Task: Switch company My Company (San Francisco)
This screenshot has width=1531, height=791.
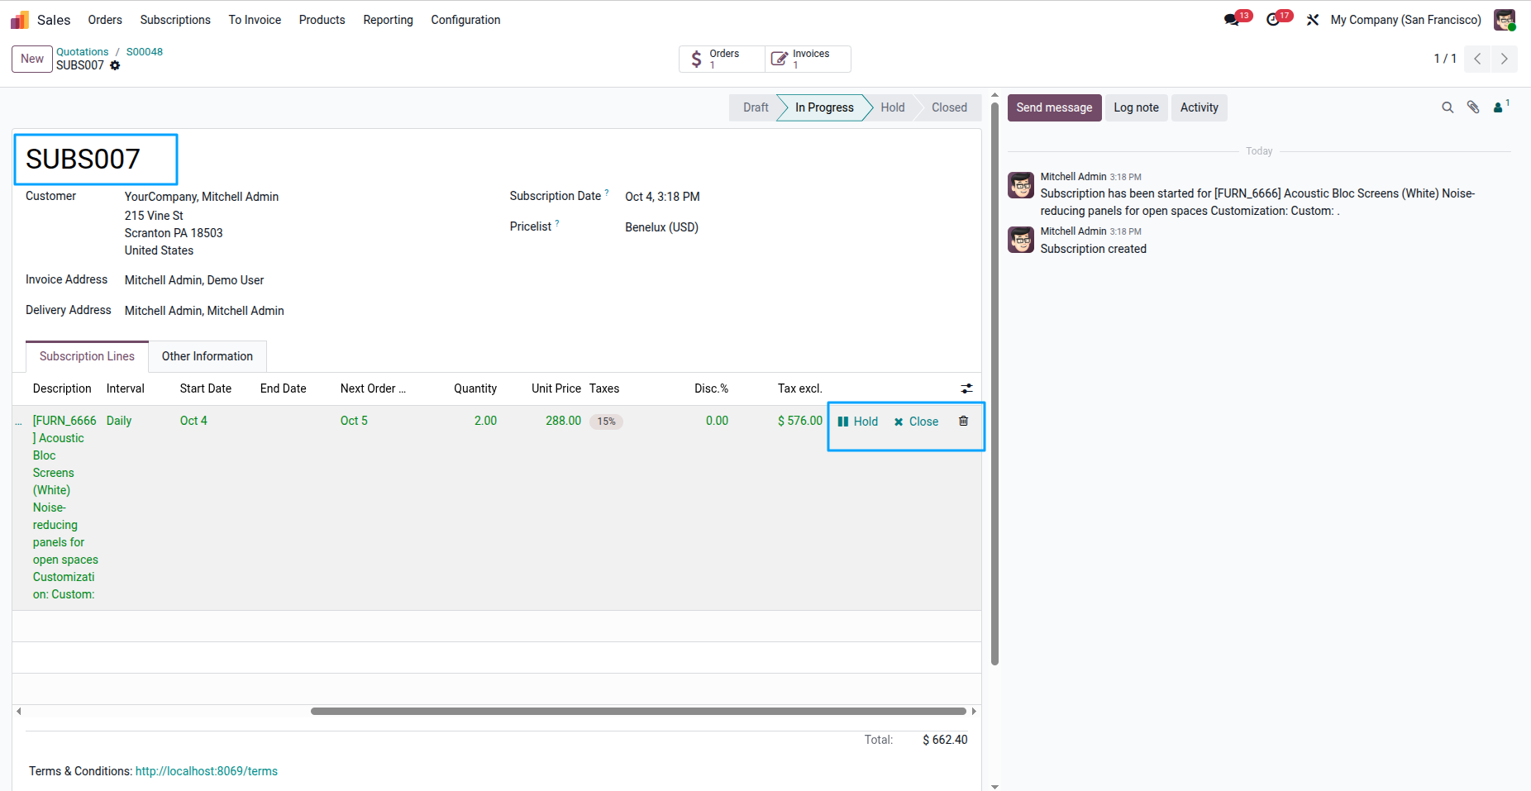Action: (x=1405, y=20)
